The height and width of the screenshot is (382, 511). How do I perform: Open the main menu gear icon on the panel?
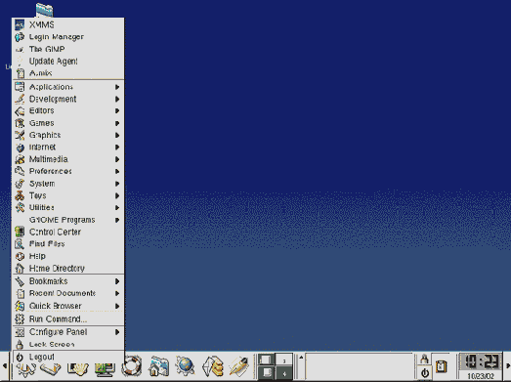click(26, 370)
